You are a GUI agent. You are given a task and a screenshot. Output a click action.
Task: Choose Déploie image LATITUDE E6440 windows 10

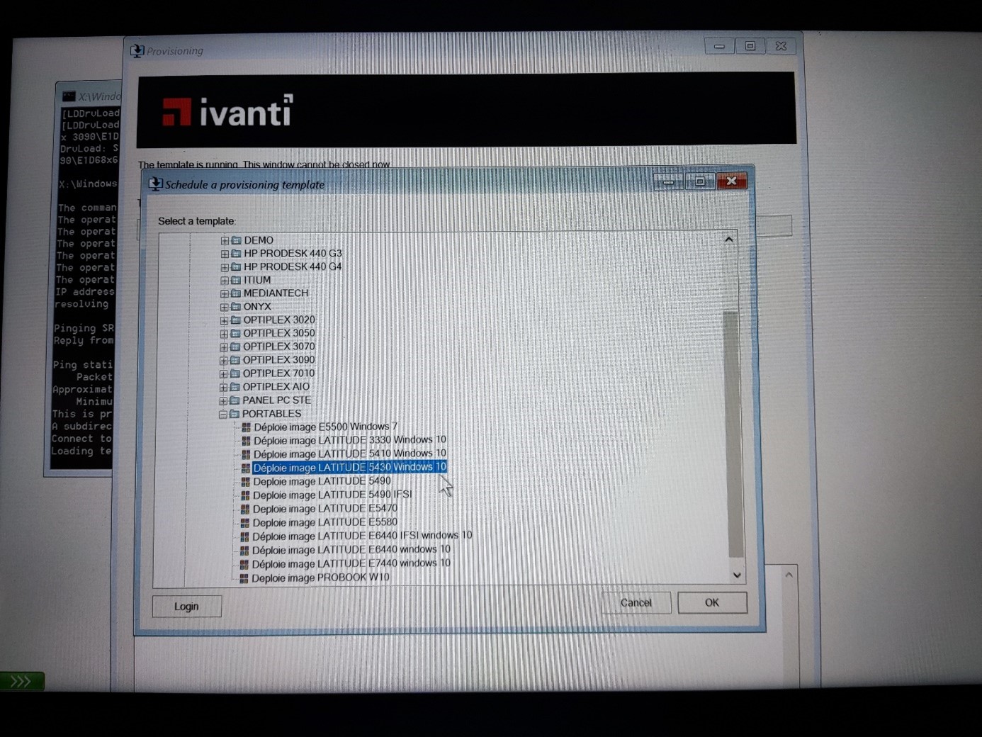[351, 550]
